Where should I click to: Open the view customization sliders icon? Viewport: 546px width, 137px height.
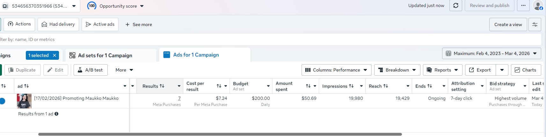click(x=535, y=24)
